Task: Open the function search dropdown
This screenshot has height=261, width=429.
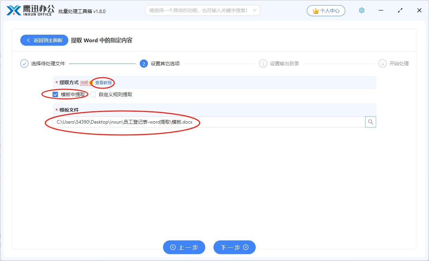Action: click(203, 10)
